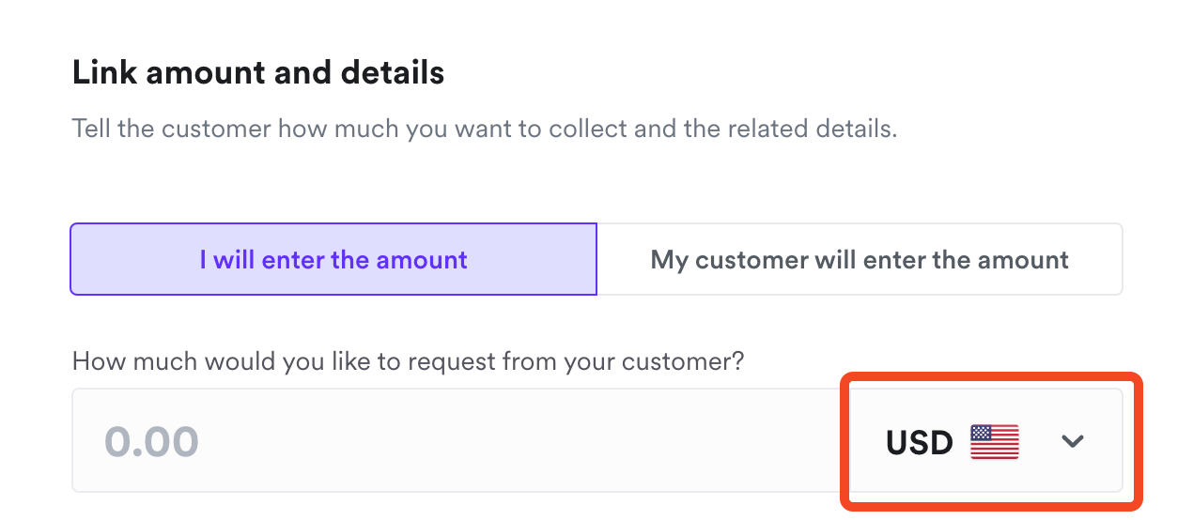Image resolution: width=1193 pixels, height=520 pixels.
Task: Click the "Tell the customer how much" description
Action: [x=485, y=129]
